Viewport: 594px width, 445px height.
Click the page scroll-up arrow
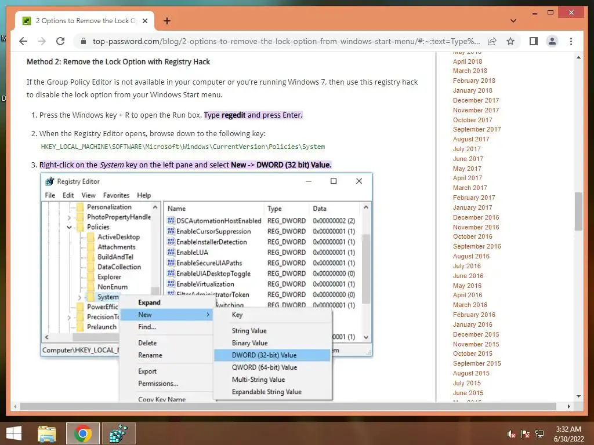[578, 57]
